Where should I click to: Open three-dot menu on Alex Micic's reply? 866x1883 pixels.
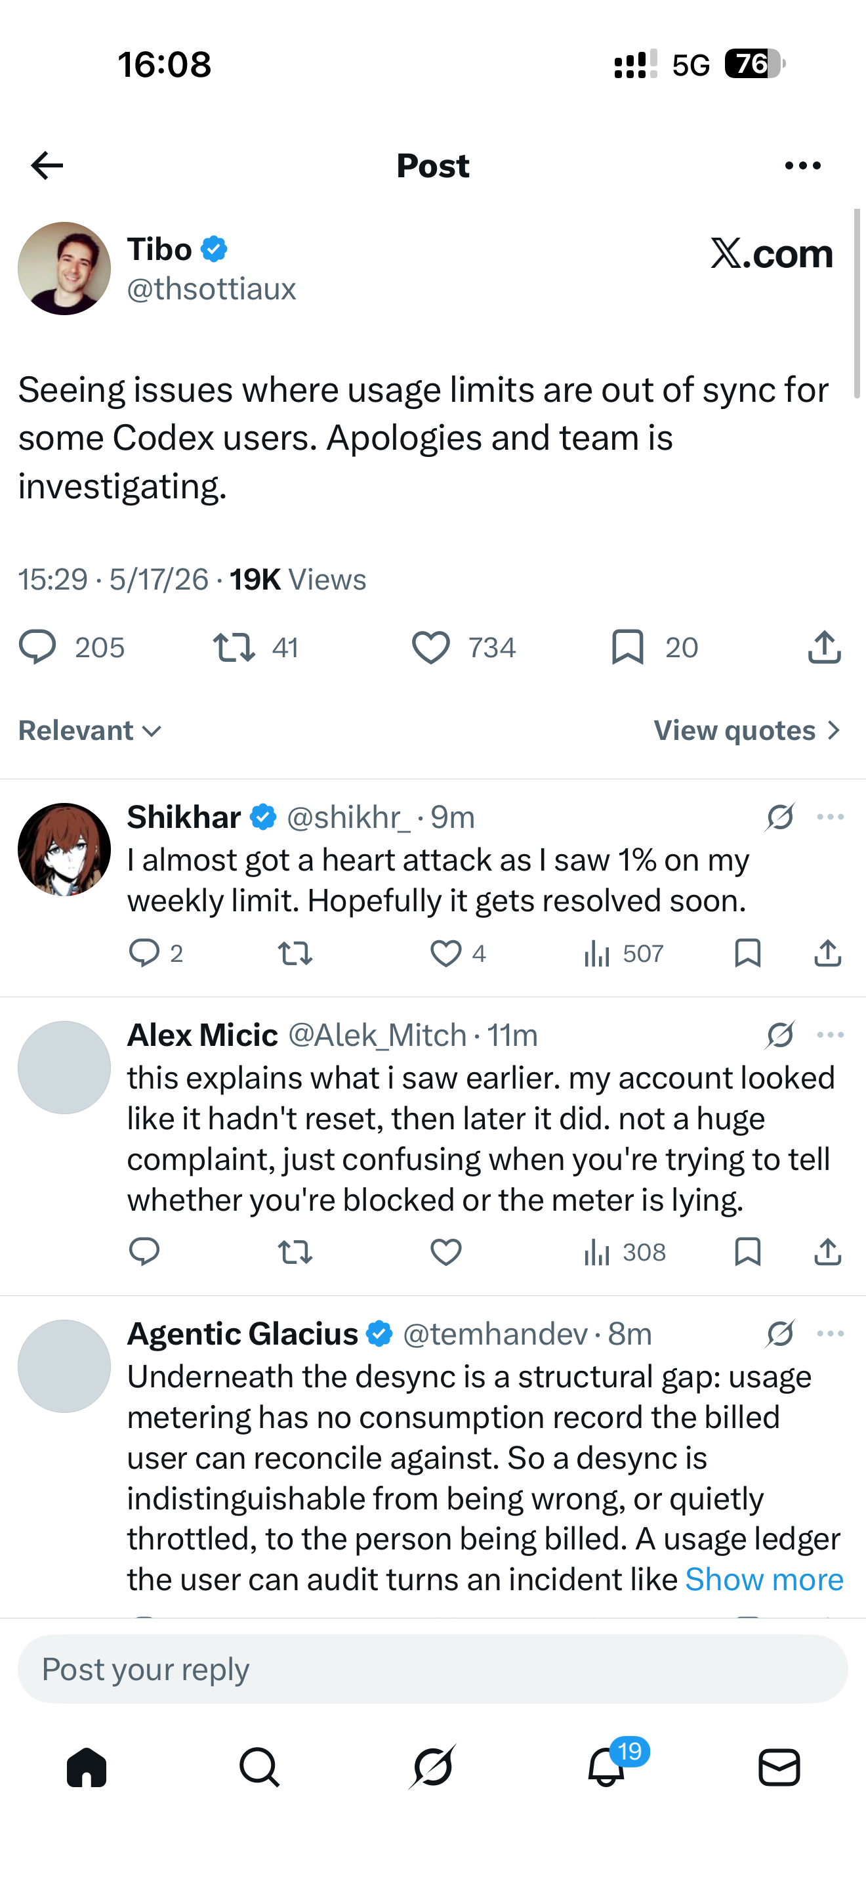pyautogui.click(x=830, y=1034)
